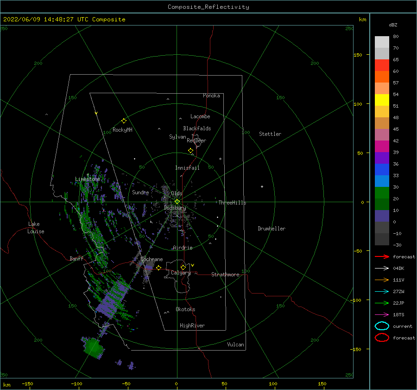Select the Stettler label
This screenshot has height=390, width=417.
point(270,134)
